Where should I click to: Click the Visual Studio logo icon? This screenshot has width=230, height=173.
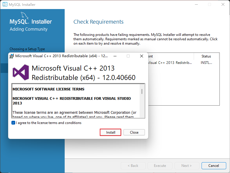(21, 73)
